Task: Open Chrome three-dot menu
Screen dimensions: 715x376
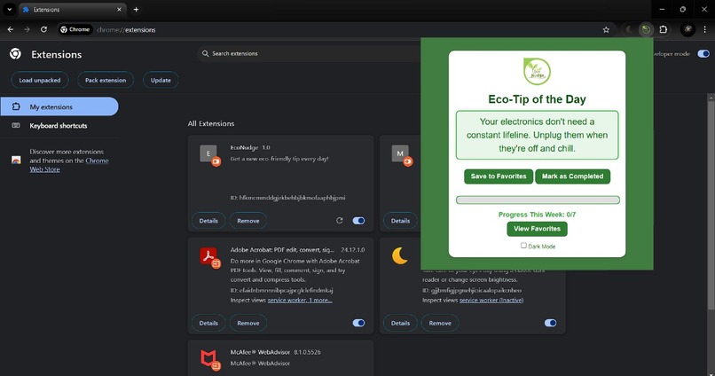Action: 704,29
